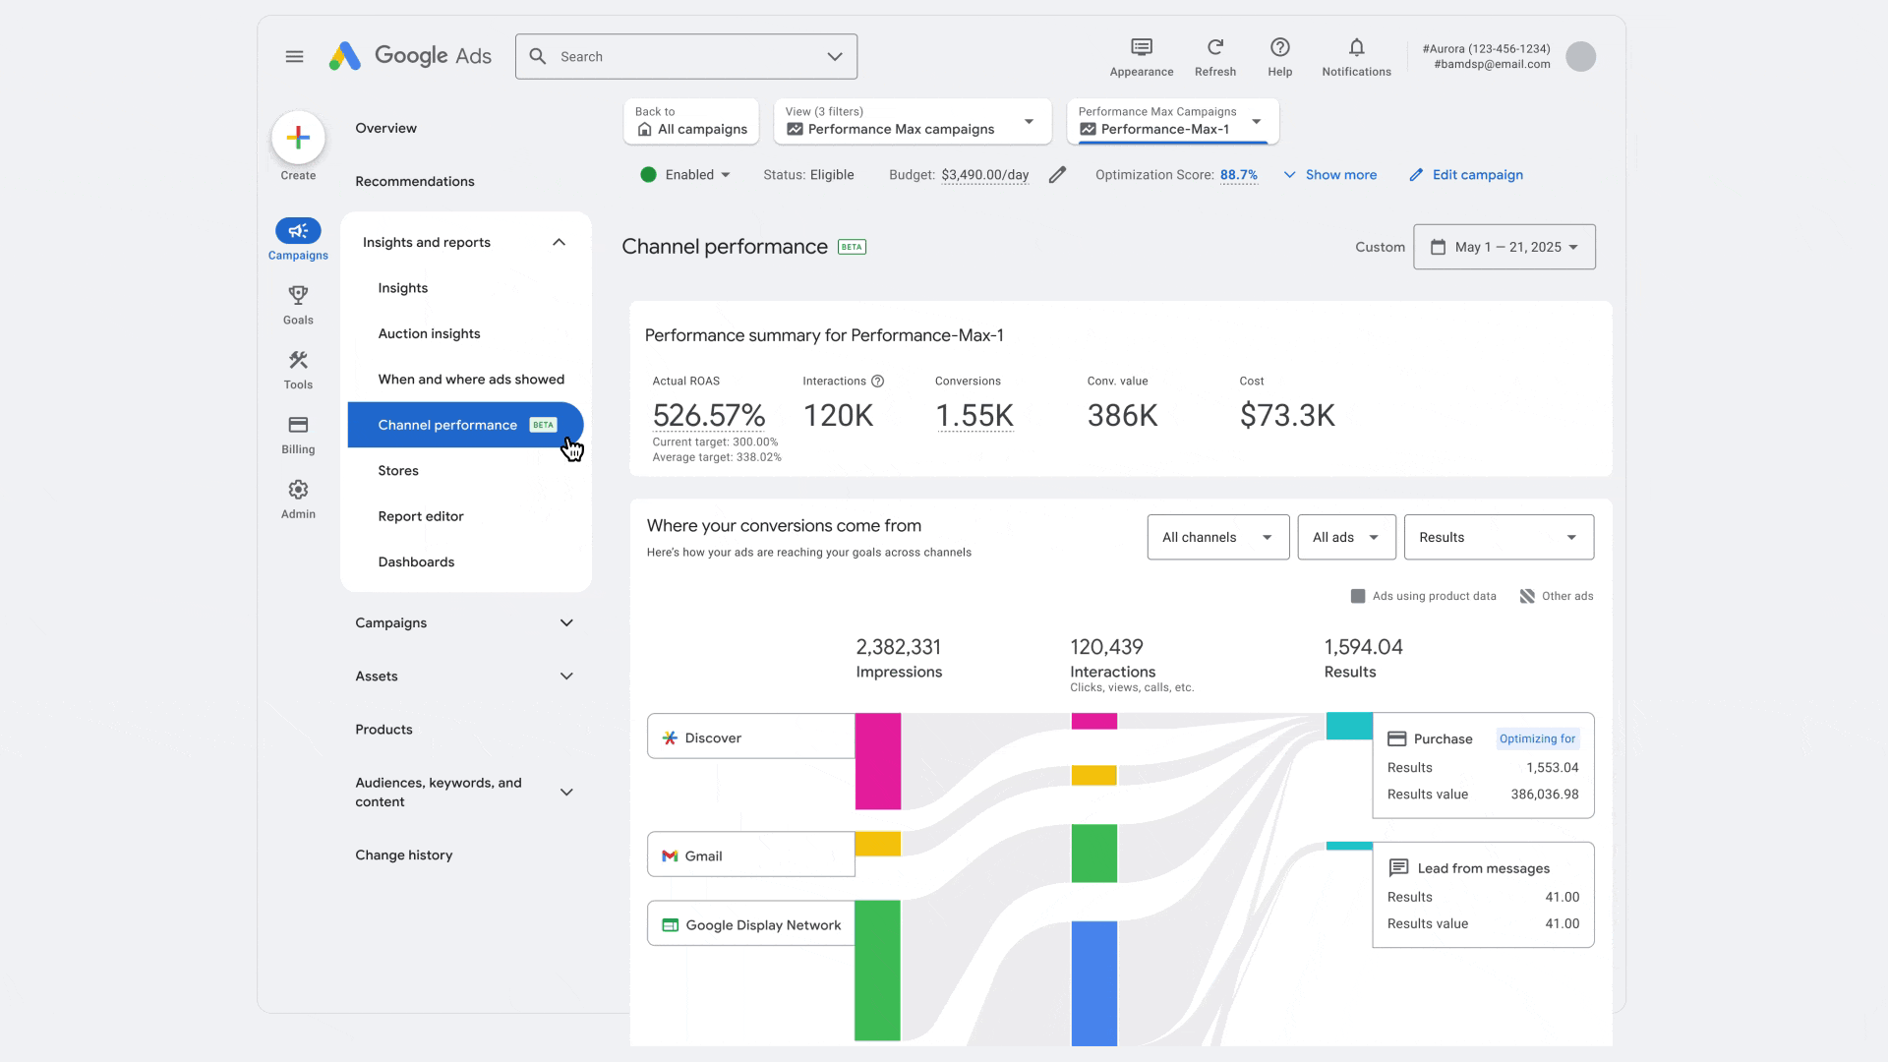Image resolution: width=1888 pixels, height=1062 pixels.
Task: Click Lead from messages icon
Action: pos(1397,867)
